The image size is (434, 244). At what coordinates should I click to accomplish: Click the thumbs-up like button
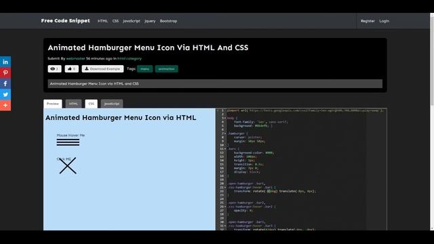(72, 69)
